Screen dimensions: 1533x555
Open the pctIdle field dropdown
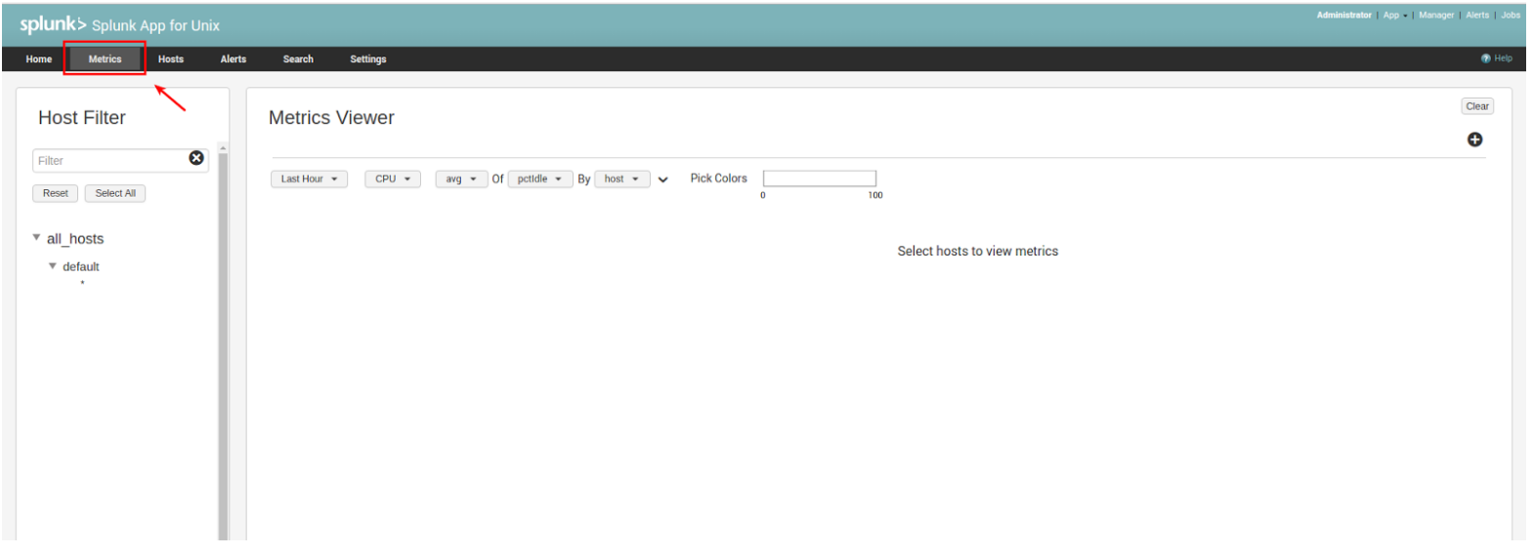pos(539,179)
